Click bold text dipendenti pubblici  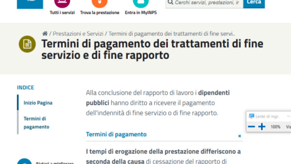pyautogui.click(x=158, y=97)
